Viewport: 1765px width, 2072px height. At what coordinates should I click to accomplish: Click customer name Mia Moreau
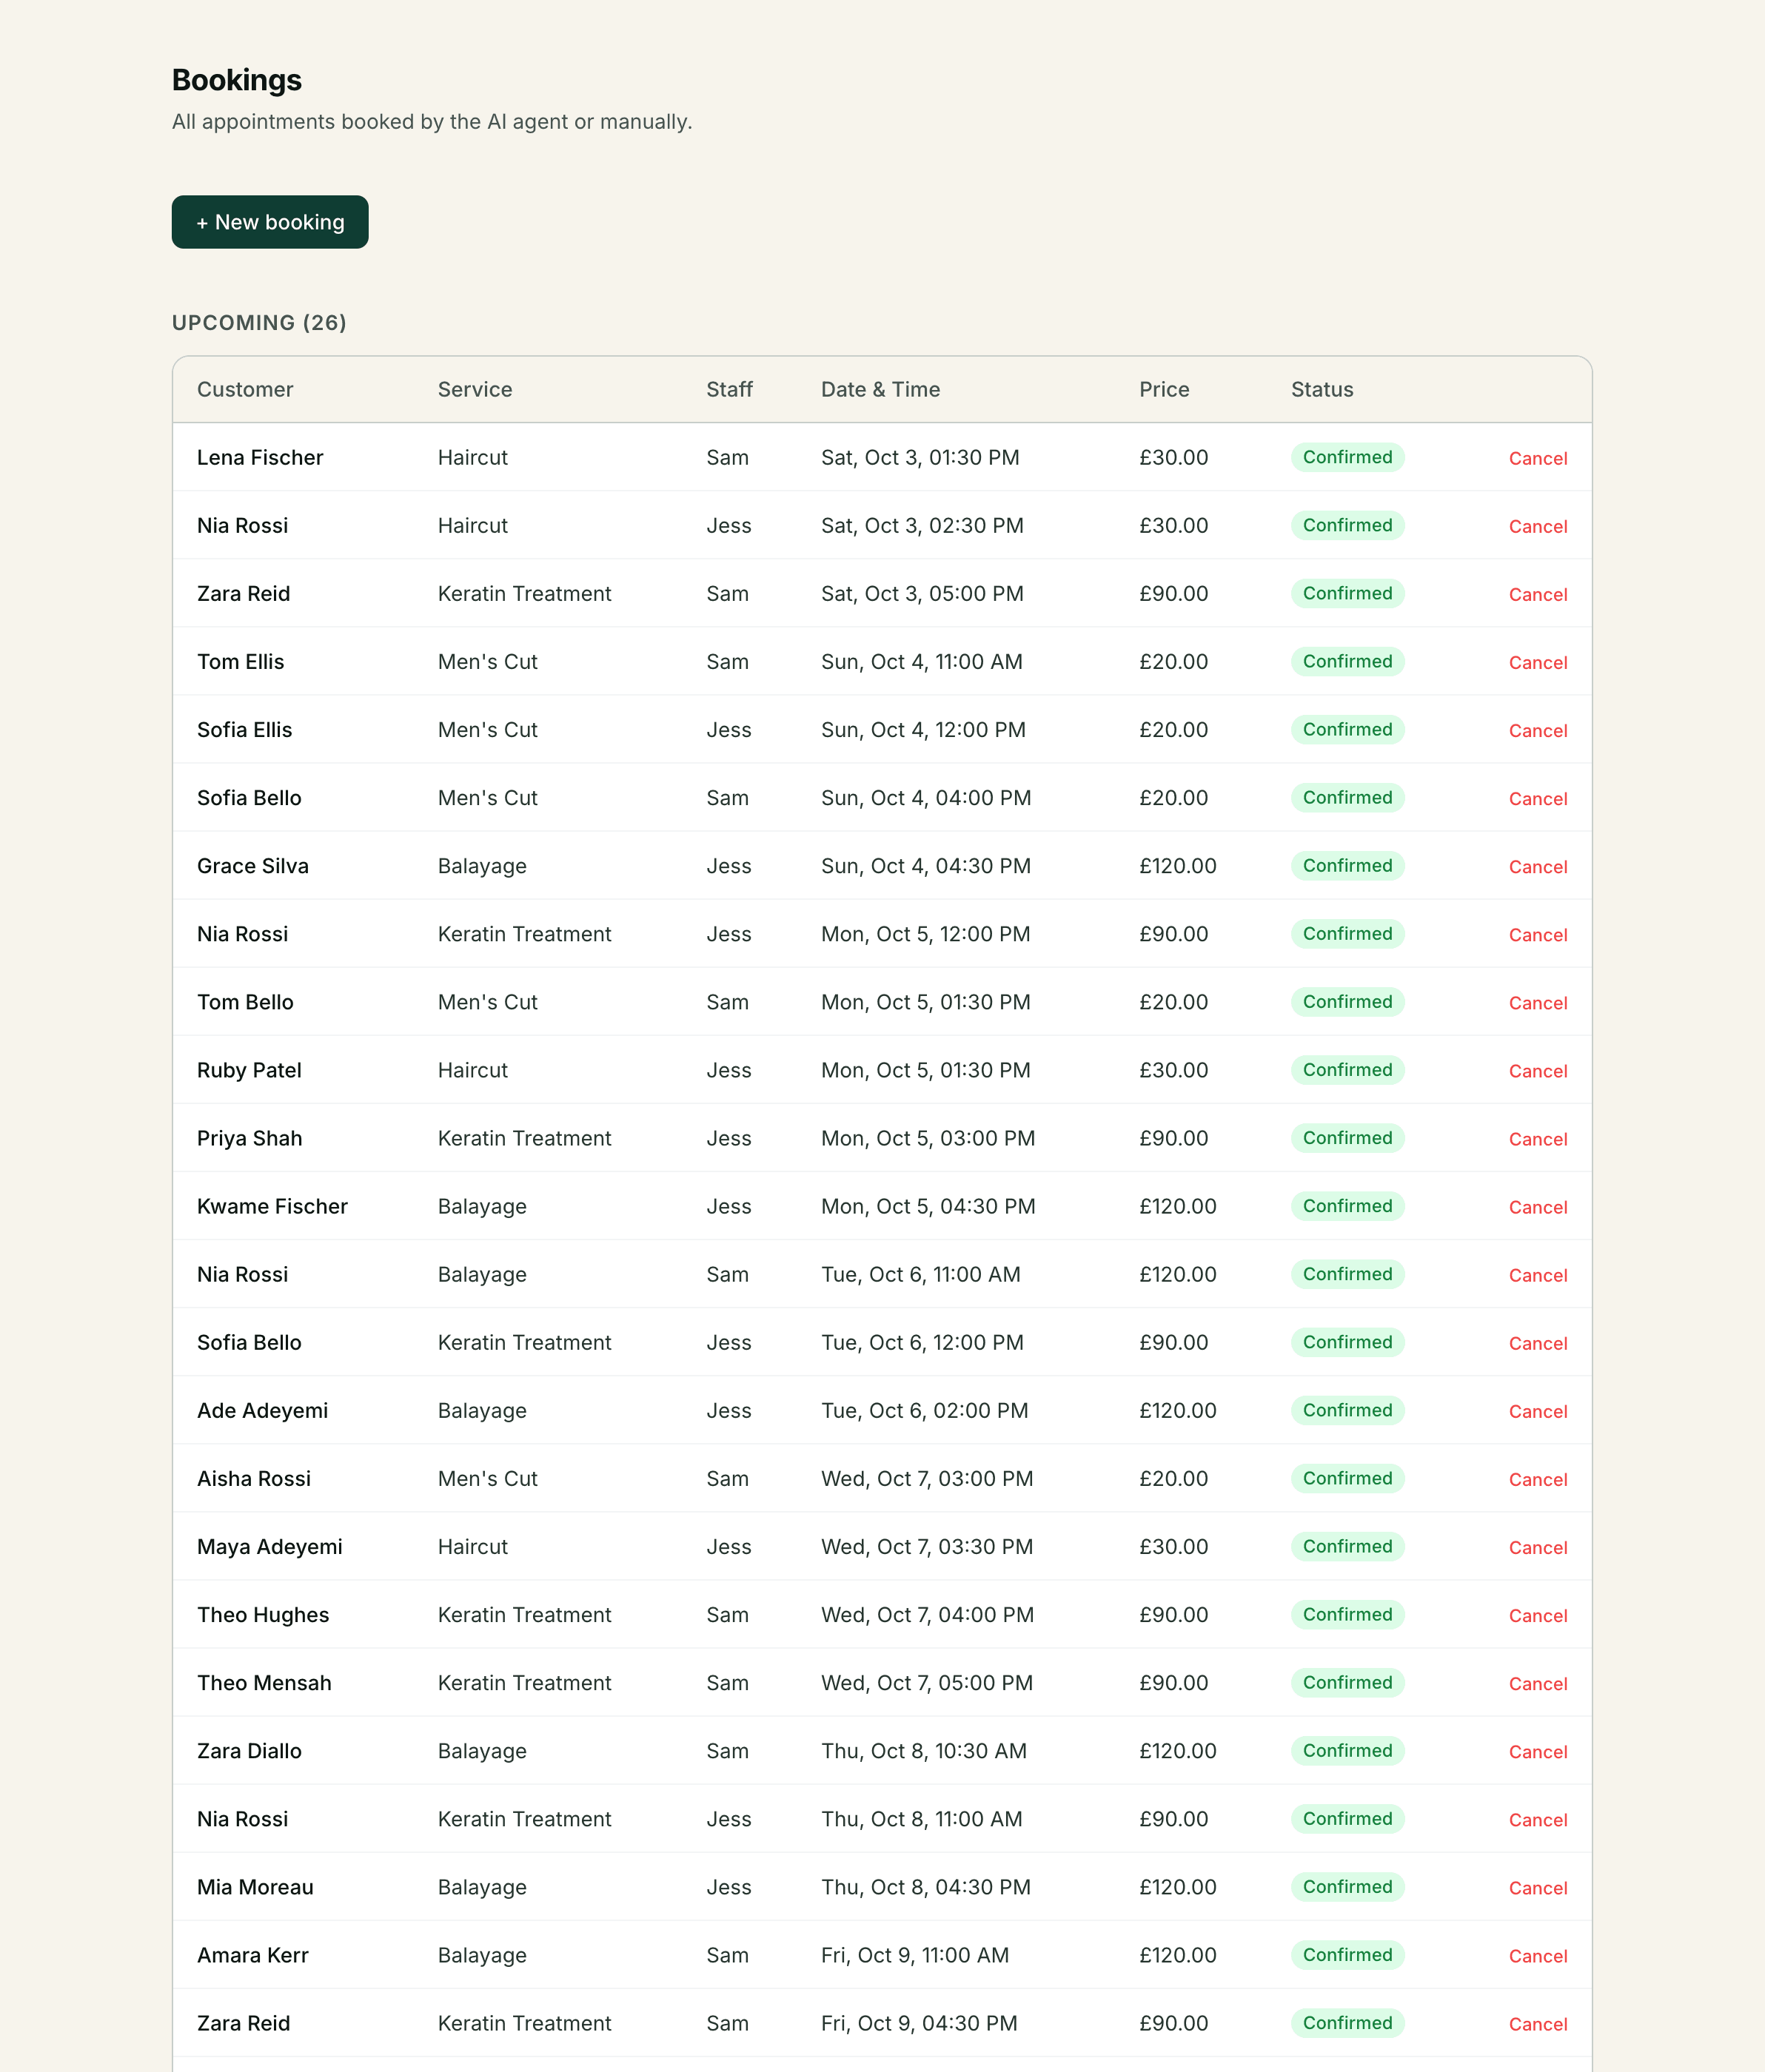click(255, 1887)
